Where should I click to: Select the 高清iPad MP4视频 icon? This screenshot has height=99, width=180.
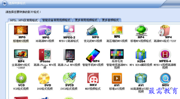69,56
